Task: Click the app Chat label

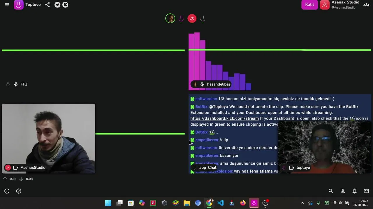Action: click(208, 167)
